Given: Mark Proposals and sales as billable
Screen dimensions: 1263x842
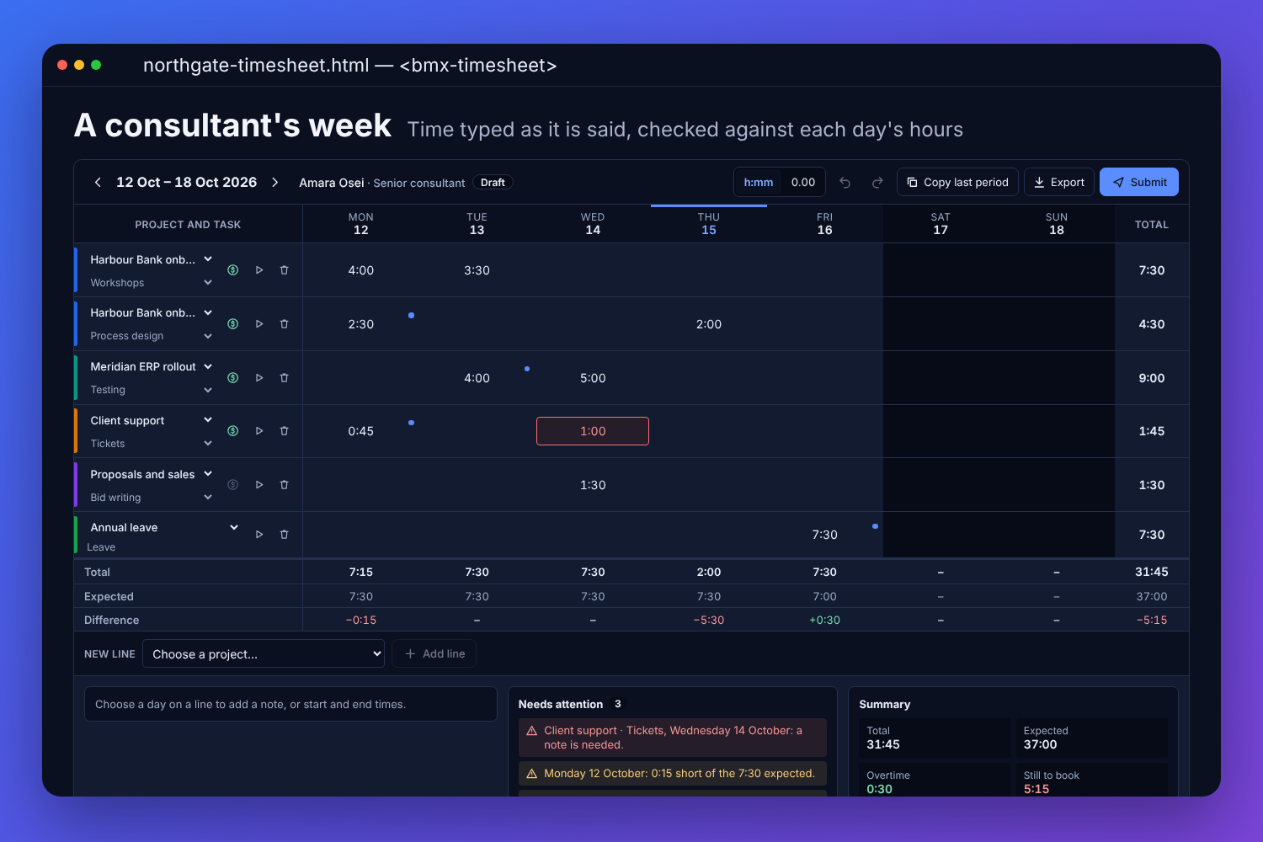Looking at the screenshot, I should [233, 485].
